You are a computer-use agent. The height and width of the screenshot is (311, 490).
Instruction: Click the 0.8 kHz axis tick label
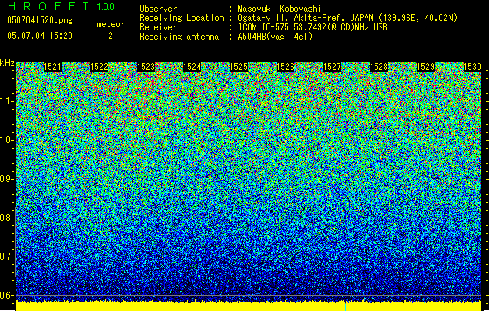coord(6,218)
